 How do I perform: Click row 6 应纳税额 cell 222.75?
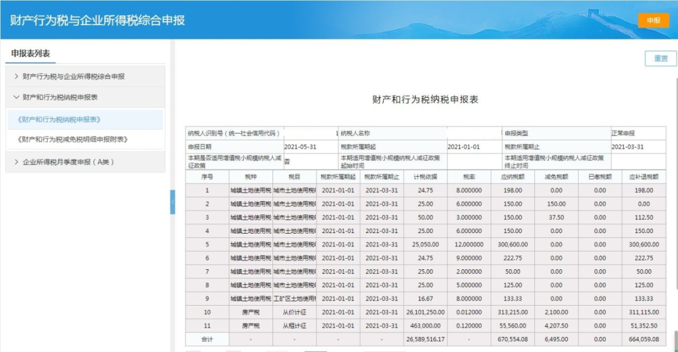513,258
